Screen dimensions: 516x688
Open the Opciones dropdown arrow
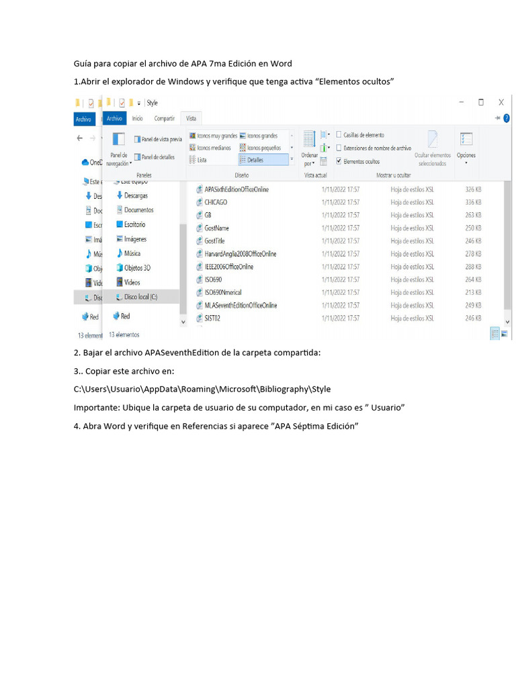(466, 163)
